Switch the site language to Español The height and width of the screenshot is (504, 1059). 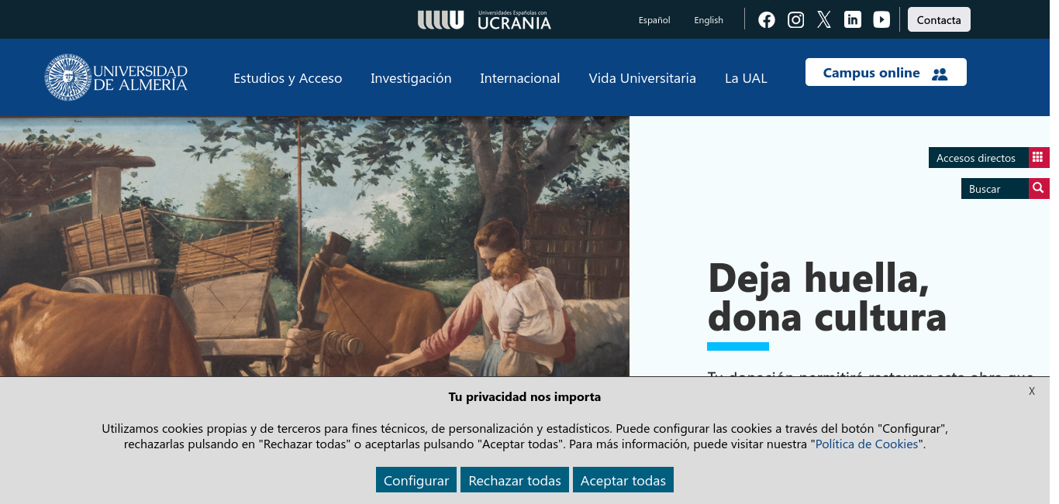click(654, 20)
